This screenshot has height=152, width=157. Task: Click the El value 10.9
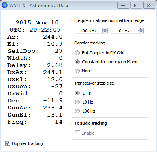tap(55, 44)
